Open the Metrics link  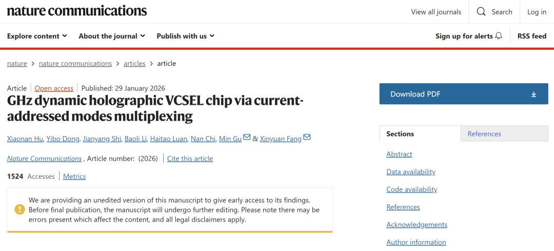tap(74, 177)
